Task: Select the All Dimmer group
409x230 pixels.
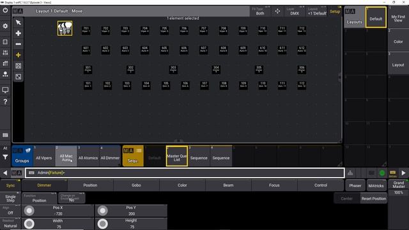Action: (110, 156)
